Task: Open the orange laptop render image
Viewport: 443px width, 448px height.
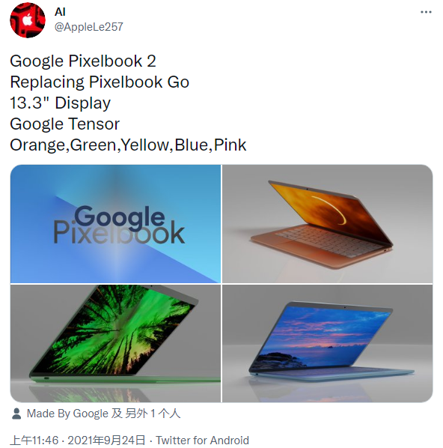Action: [328, 224]
